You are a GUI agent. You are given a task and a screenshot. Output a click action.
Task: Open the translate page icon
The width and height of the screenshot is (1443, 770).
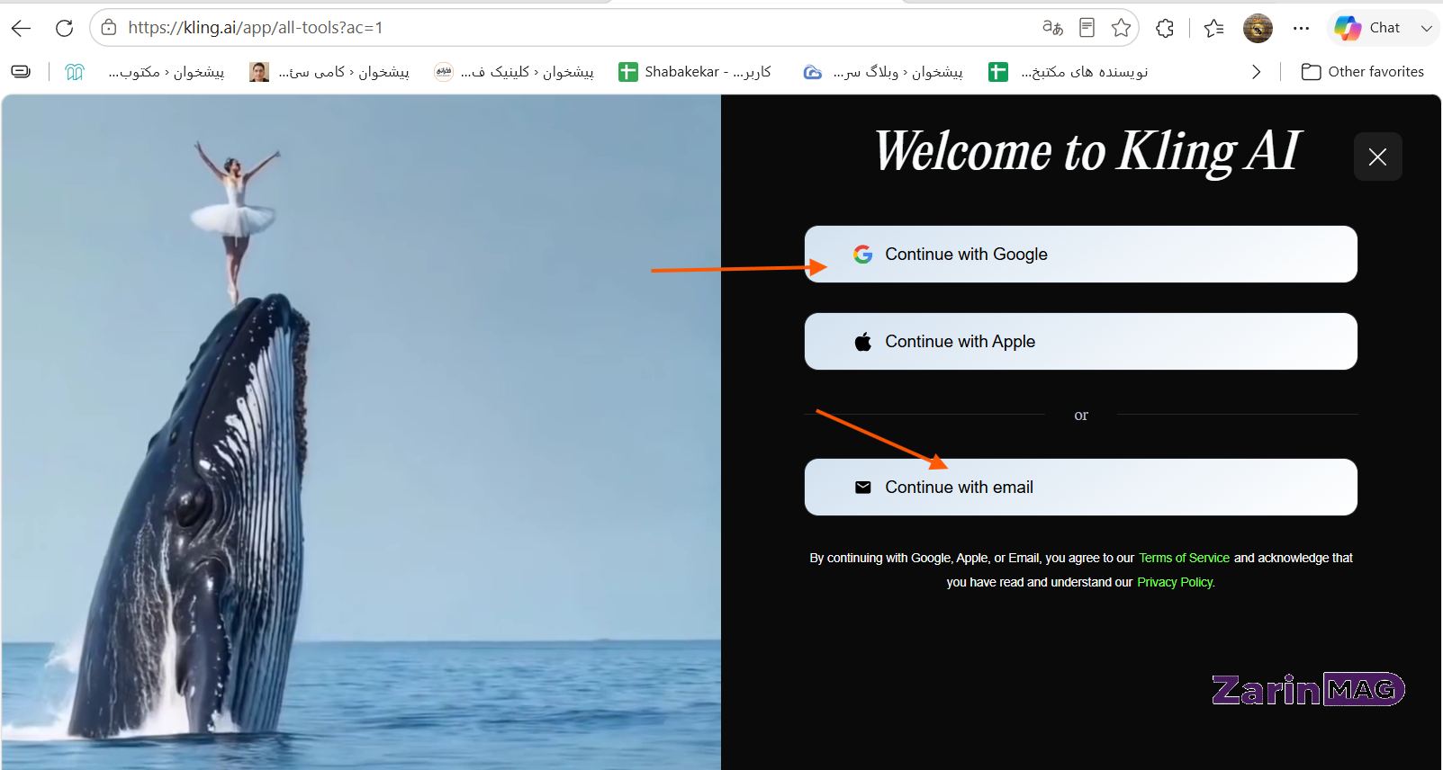[x=1052, y=28]
